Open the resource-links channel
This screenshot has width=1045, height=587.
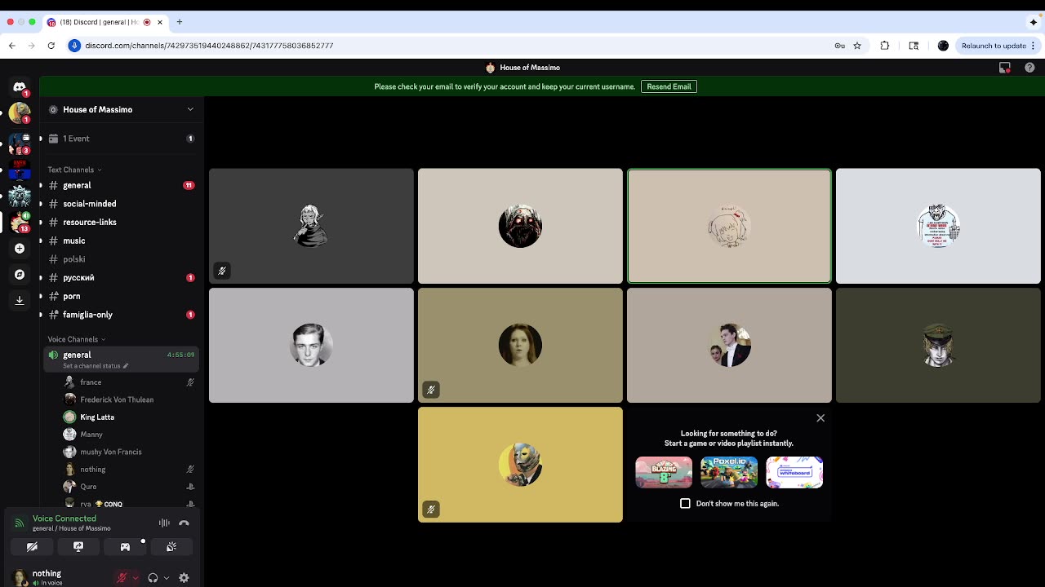pos(121,222)
